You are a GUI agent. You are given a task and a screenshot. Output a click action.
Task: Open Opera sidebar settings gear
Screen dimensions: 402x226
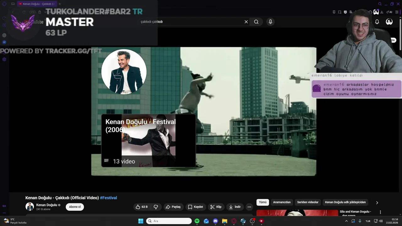4,59
